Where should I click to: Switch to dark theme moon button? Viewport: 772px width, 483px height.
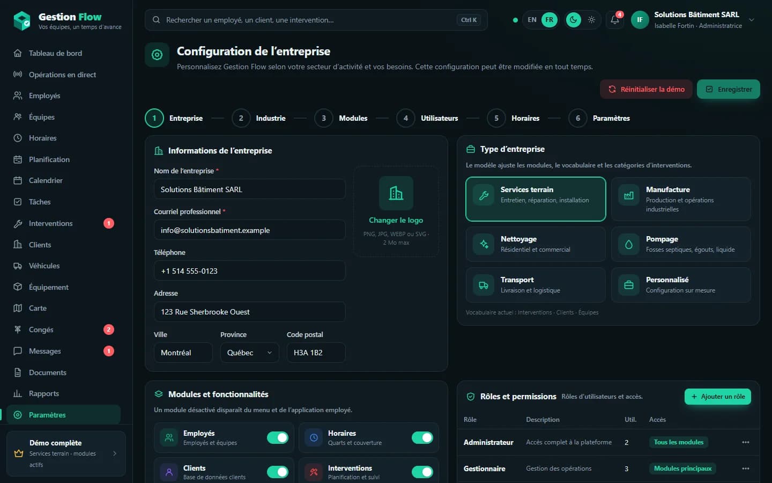point(574,20)
